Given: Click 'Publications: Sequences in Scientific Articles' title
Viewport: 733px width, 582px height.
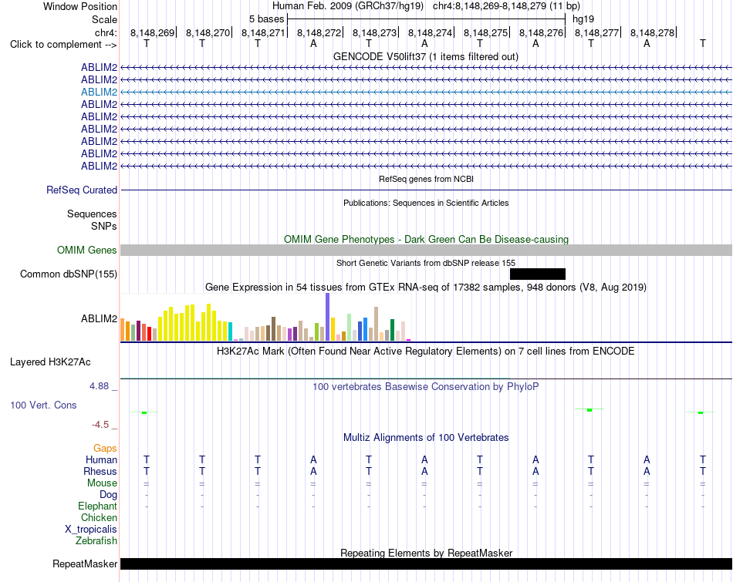Looking at the screenshot, I should click(x=426, y=203).
